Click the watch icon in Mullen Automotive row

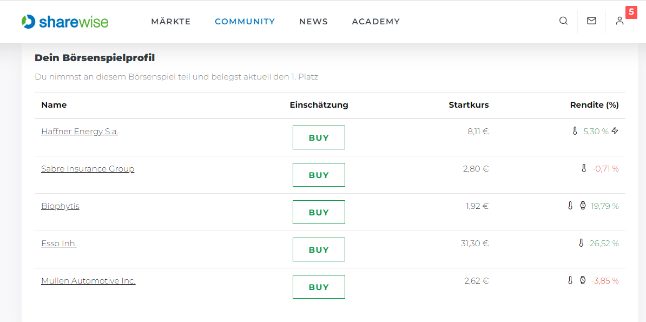coord(583,280)
